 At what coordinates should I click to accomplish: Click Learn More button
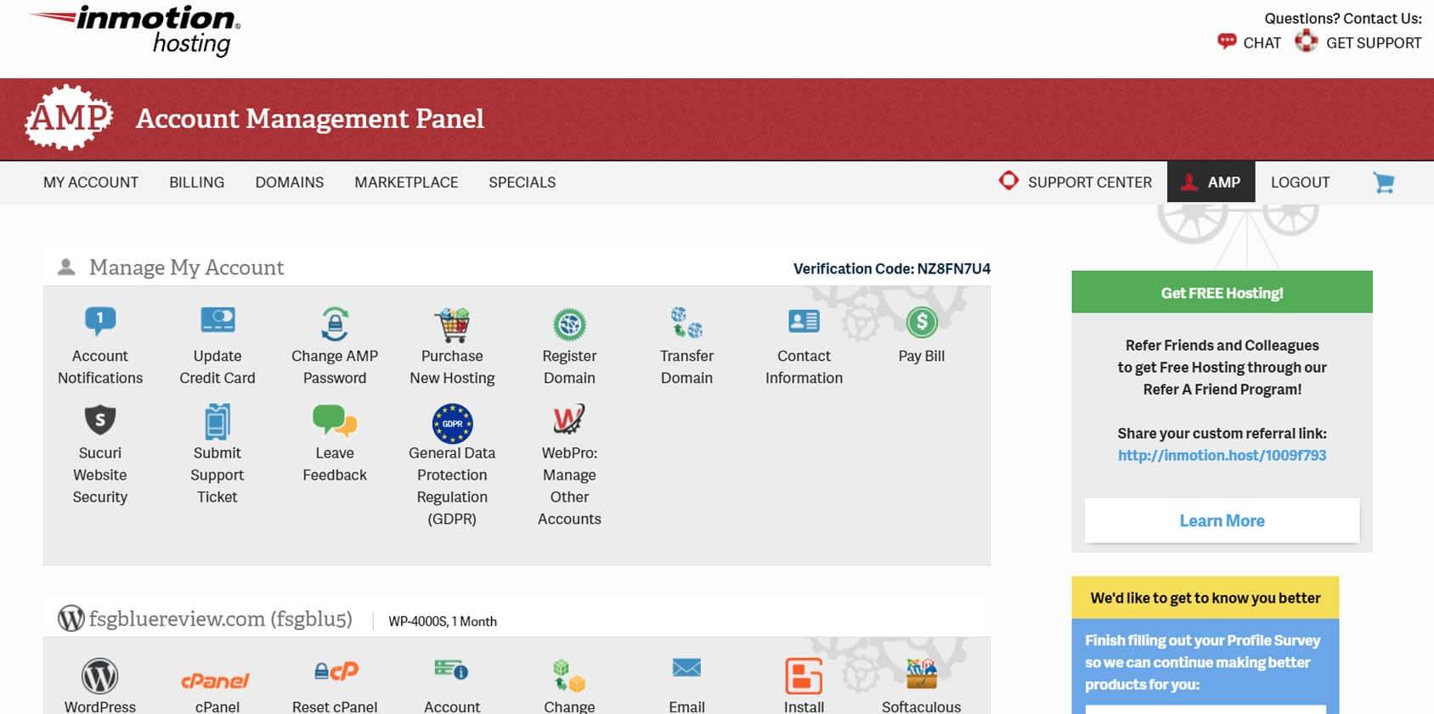pyautogui.click(x=1222, y=520)
